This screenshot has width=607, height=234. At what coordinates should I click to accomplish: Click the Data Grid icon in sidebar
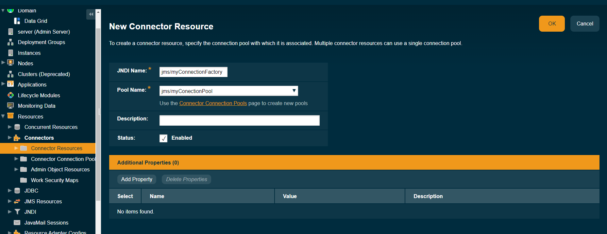click(17, 21)
